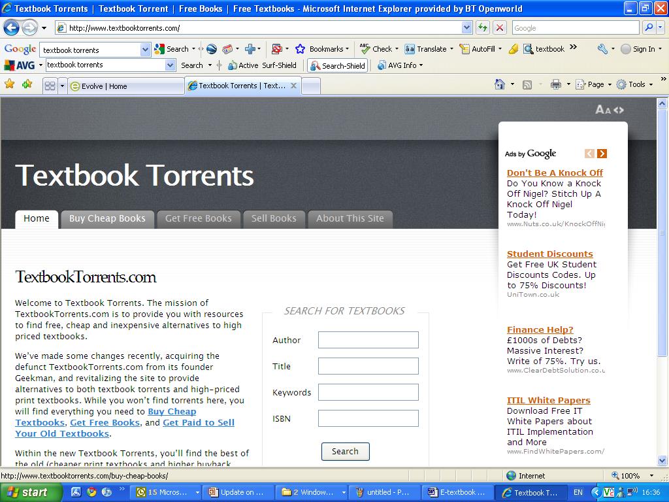Viewport: 669px width, 502px height.
Task: Click the page vertical scrollbar down arrow
Action: click(x=662, y=461)
